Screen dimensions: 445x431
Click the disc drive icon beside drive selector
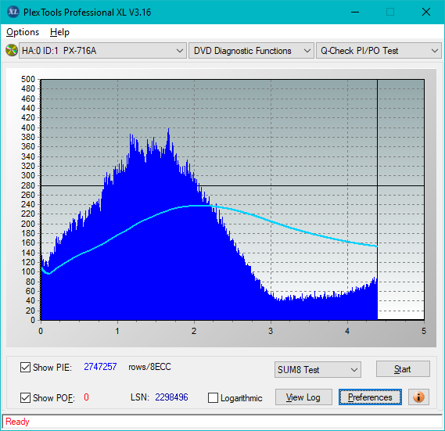click(12, 50)
